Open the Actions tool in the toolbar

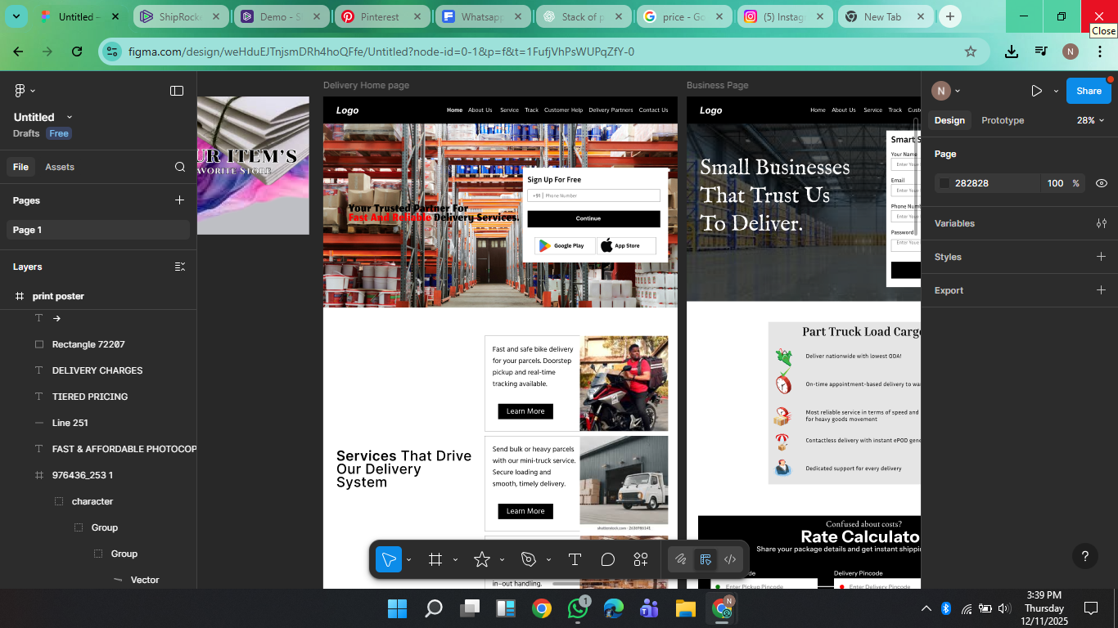641,559
